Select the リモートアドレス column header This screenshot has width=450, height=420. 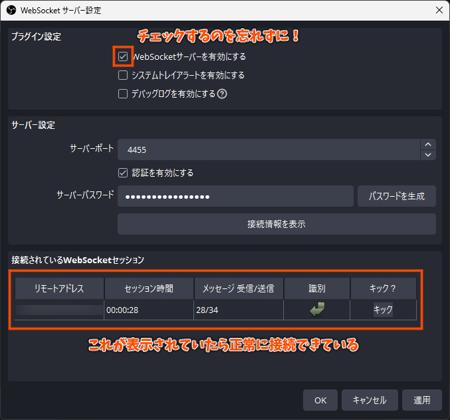tap(59, 288)
